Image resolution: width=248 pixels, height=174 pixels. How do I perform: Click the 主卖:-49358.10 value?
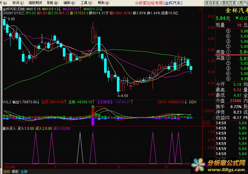[x=80, y=102]
